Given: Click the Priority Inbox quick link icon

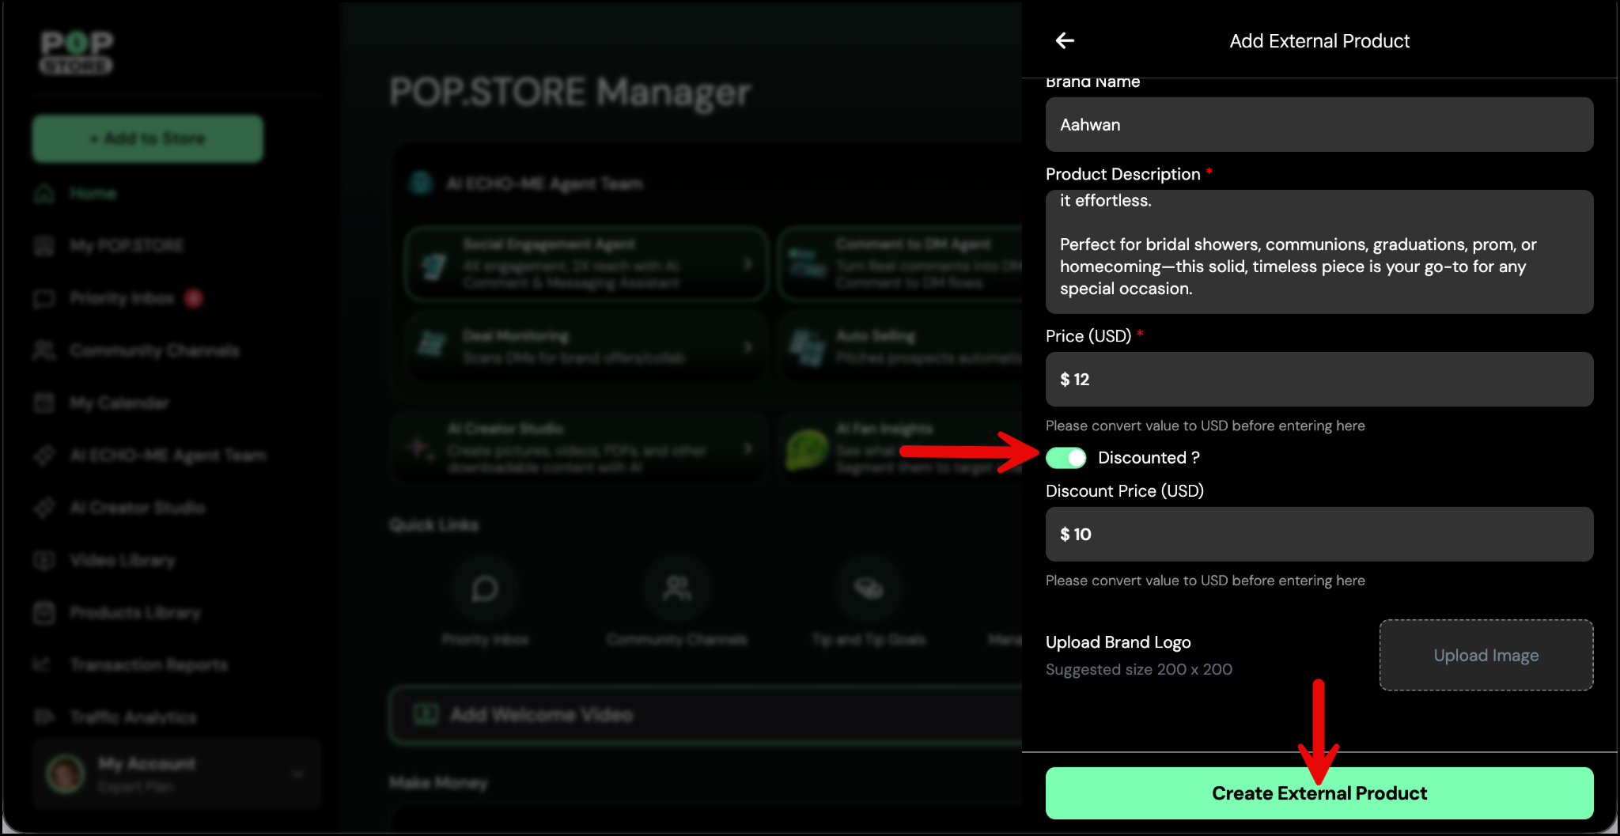Looking at the screenshot, I should pos(485,589).
